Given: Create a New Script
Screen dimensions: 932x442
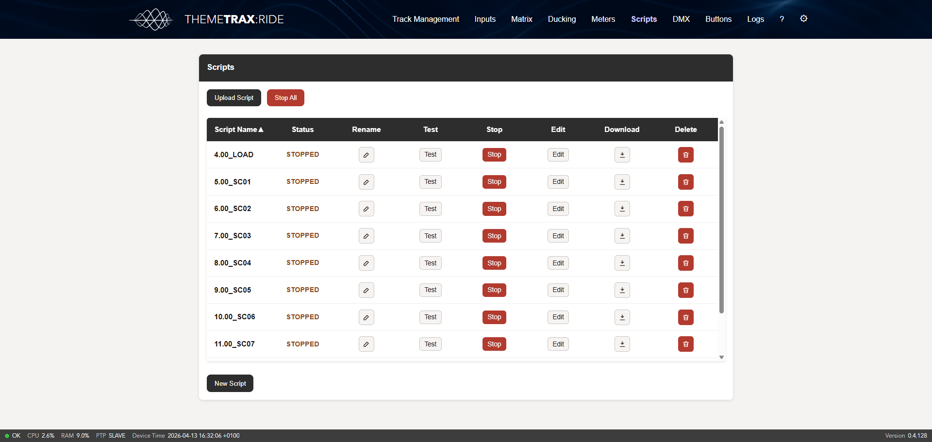Looking at the screenshot, I should coord(230,383).
